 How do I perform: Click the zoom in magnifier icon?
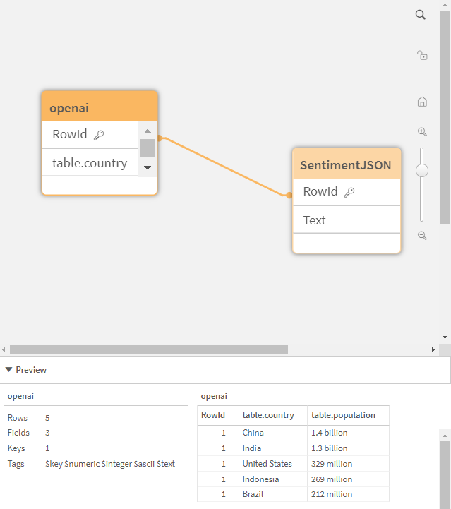pyautogui.click(x=422, y=132)
